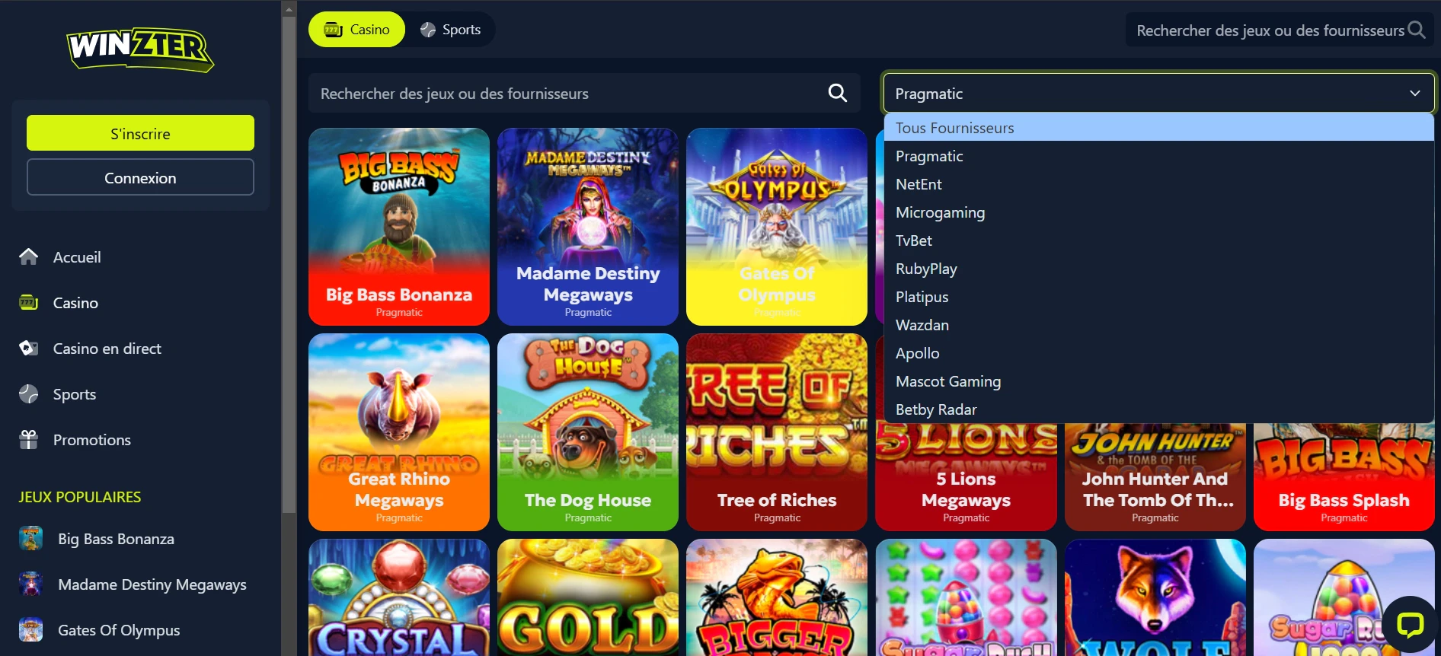Switch to the Sports top tab
Viewport: 1441px width, 656px height.
pos(451,30)
